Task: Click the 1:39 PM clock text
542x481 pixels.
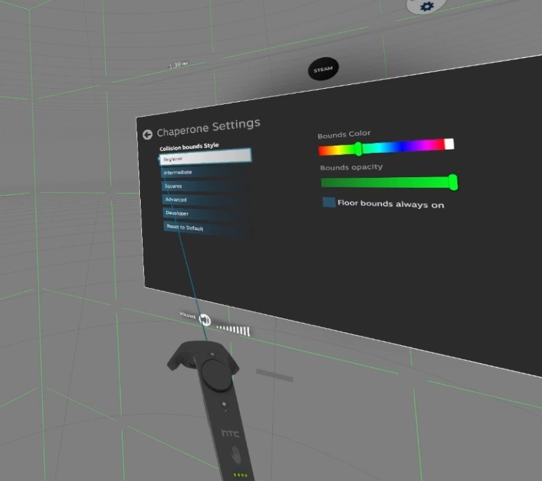Action: [179, 65]
